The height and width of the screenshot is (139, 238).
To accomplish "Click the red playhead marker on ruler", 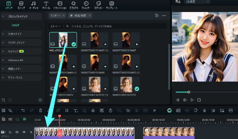I will coord(59,116).
